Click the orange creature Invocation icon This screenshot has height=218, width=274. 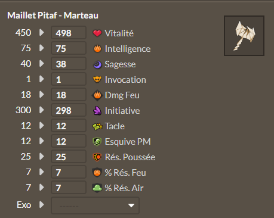[x=97, y=80]
